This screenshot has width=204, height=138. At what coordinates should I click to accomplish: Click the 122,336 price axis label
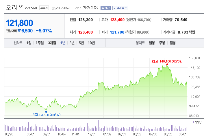pyautogui.click(x=195, y=87)
